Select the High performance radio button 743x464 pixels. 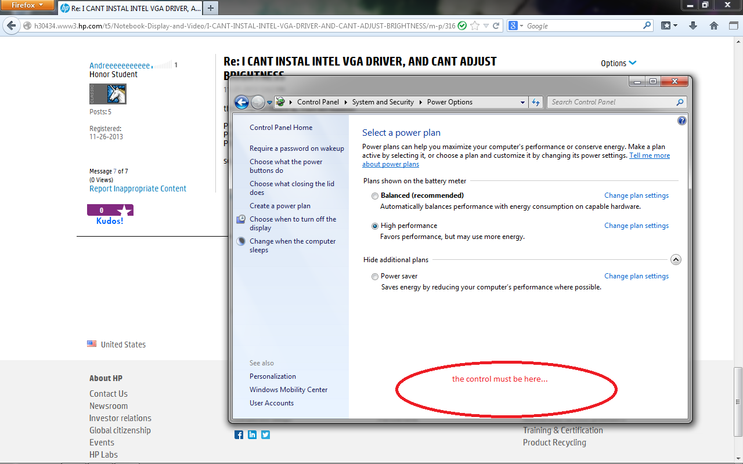click(375, 226)
